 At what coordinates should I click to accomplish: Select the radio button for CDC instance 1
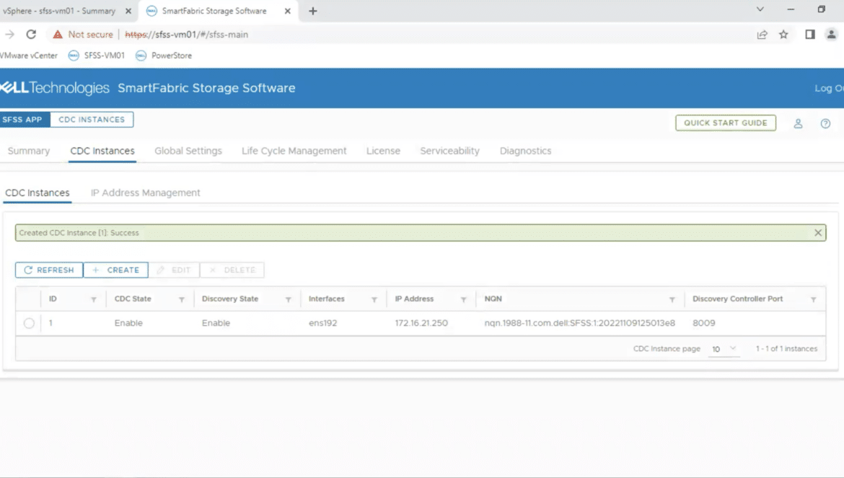click(29, 323)
